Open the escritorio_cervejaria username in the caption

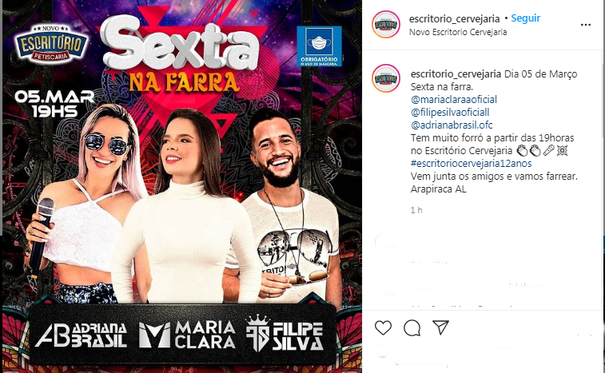[x=456, y=74]
